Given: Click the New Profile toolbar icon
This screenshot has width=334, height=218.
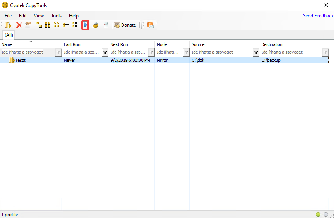Looking at the screenshot, I should 8,25.
